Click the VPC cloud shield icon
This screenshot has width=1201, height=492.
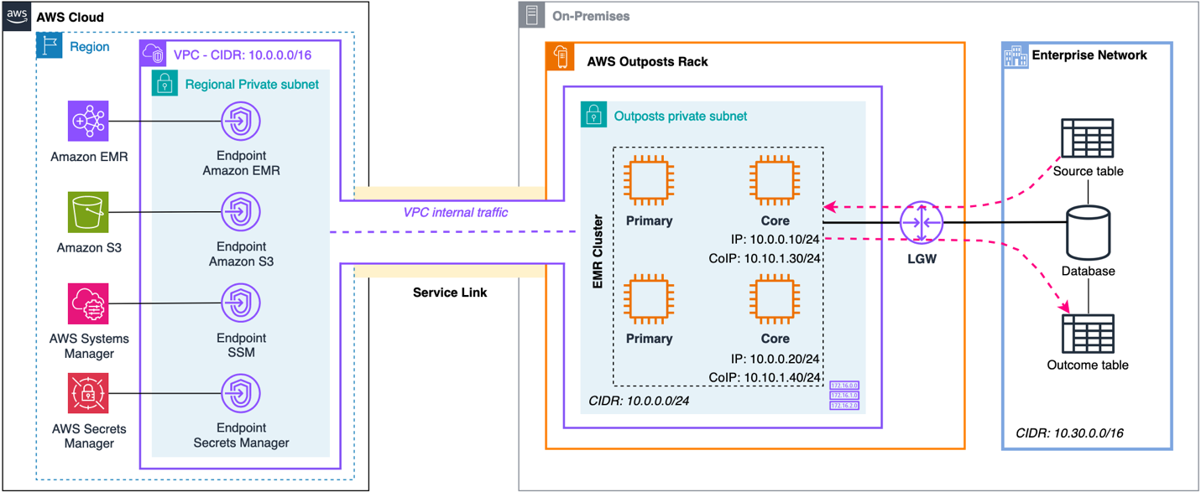pos(154,54)
